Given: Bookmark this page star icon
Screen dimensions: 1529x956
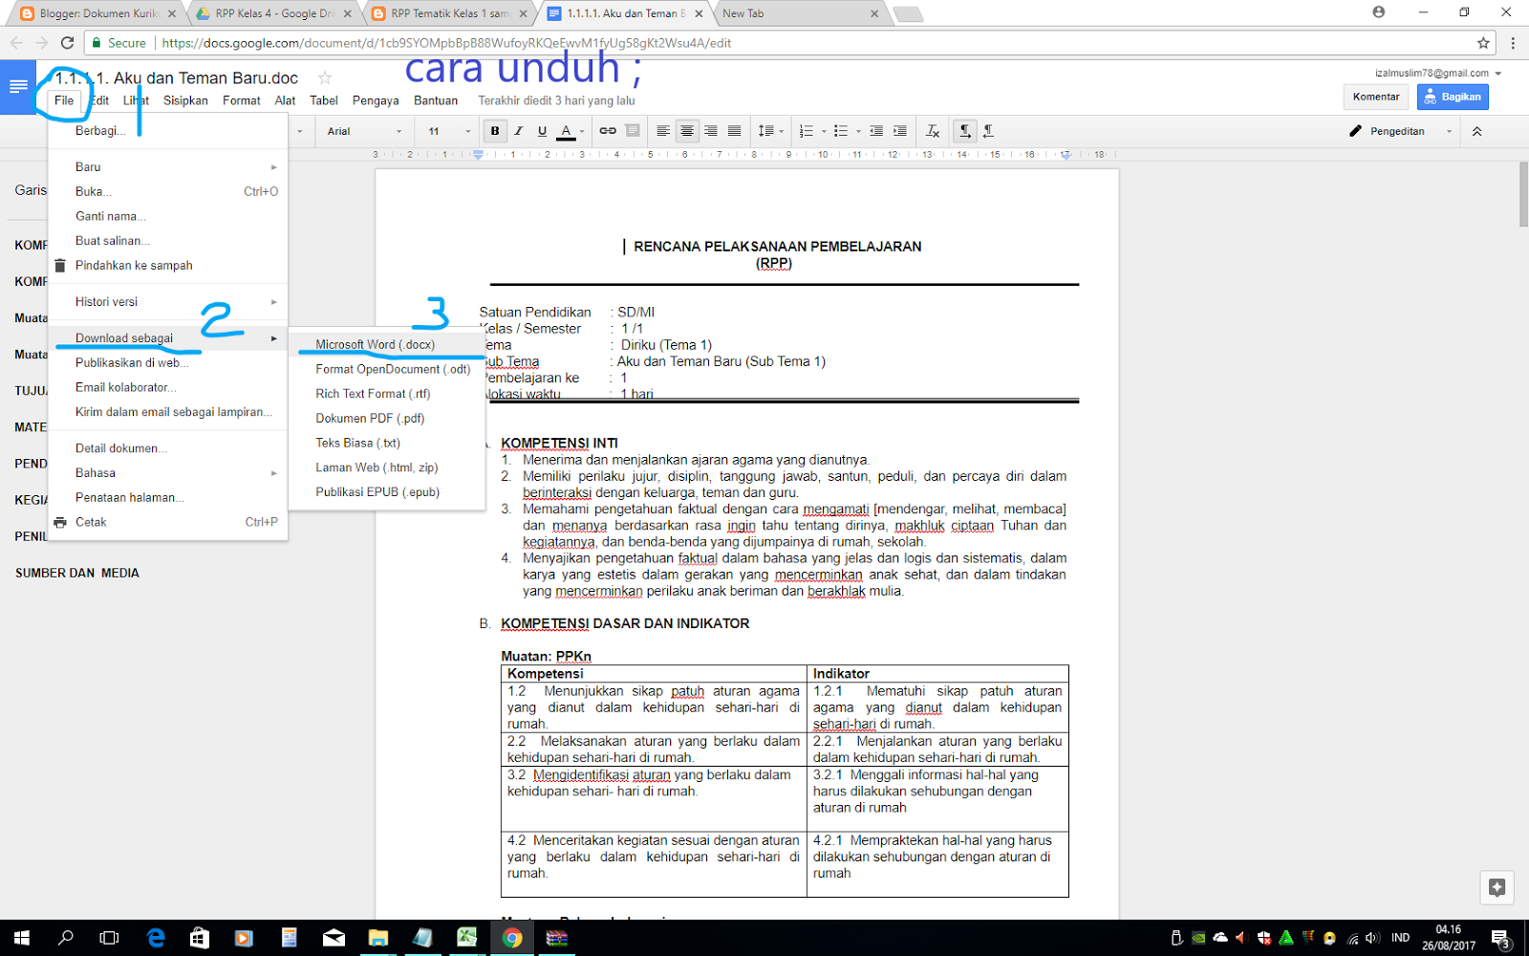Looking at the screenshot, I should pyautogui.click(x=1483, y=43).
